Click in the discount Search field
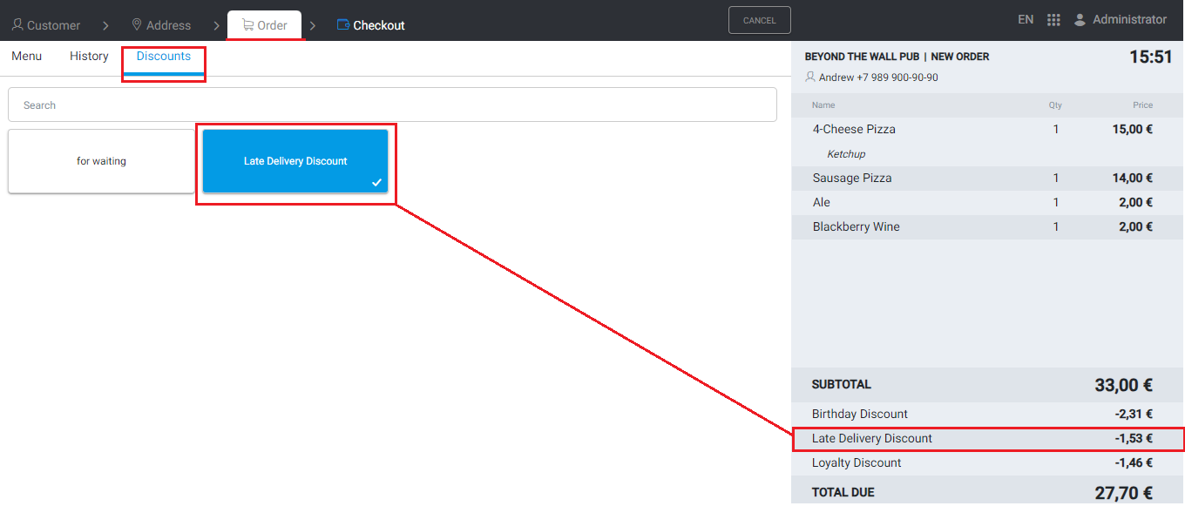Screen dimensions: 1185x506 392,105
